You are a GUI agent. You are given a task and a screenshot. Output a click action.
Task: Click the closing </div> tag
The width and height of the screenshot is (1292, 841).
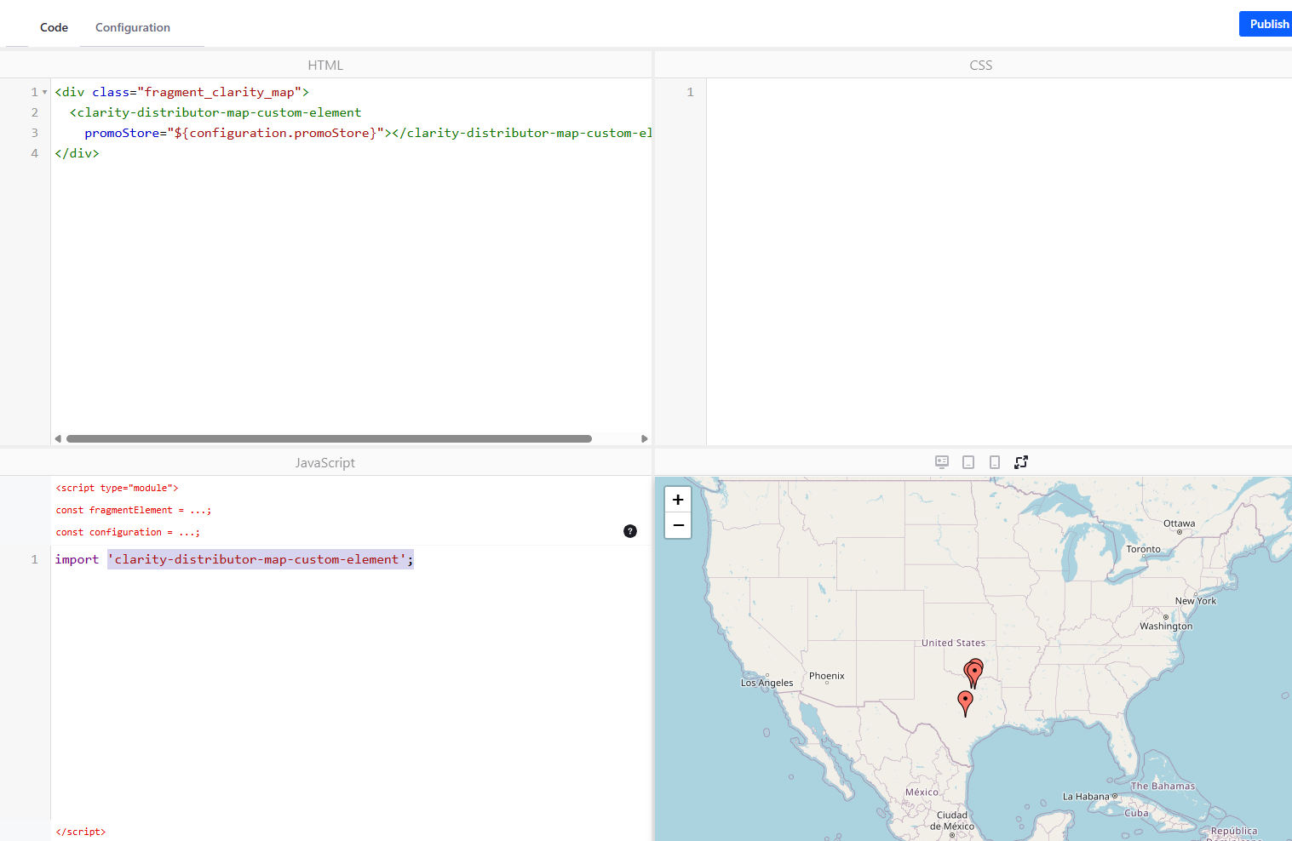point(77,153)
